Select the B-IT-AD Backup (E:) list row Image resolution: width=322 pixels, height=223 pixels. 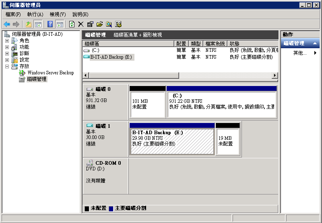(x=180, y=57)
